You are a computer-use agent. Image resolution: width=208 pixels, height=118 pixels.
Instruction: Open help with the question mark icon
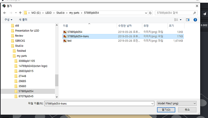pos(195,20)
